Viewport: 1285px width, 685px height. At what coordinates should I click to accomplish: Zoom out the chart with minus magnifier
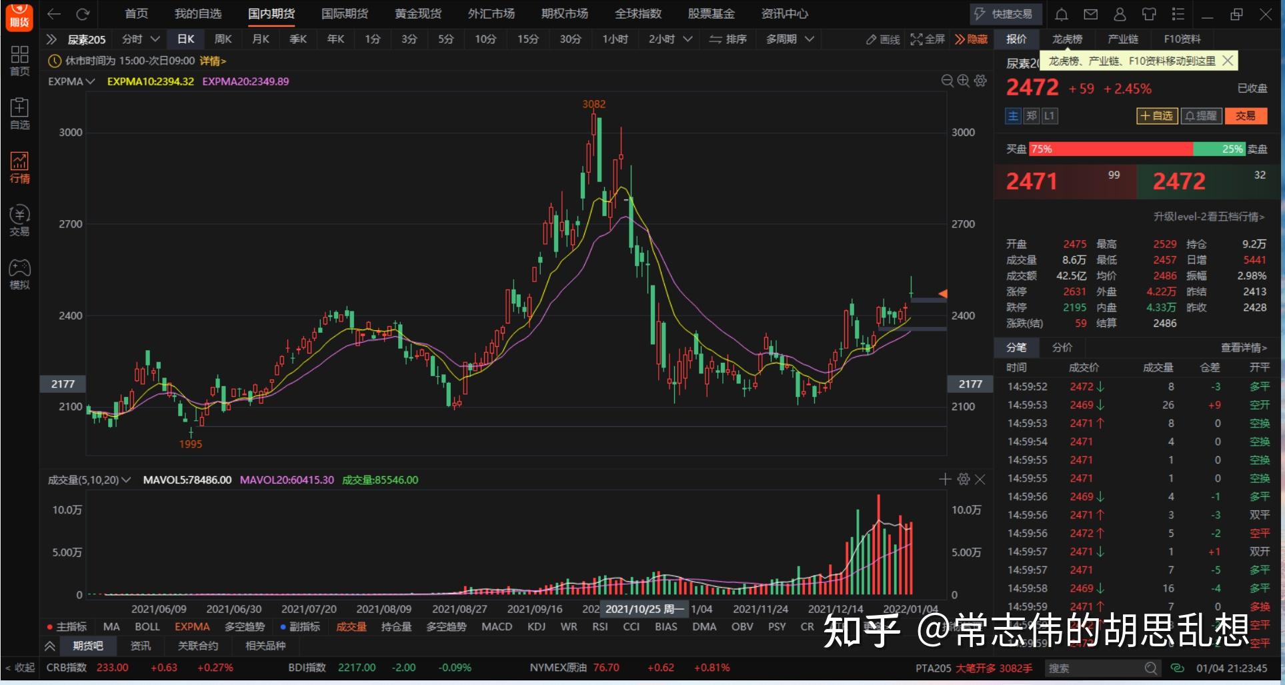(x=947, y=81)
